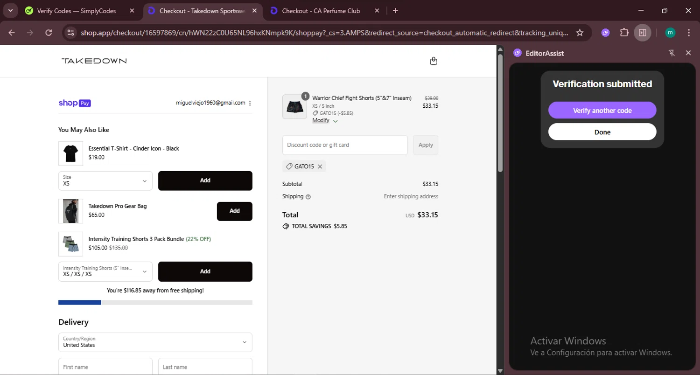Click the miguelviejo1960@gmail.com email text
The width and height of the screenshot is (700, 375).
point(210,103)
